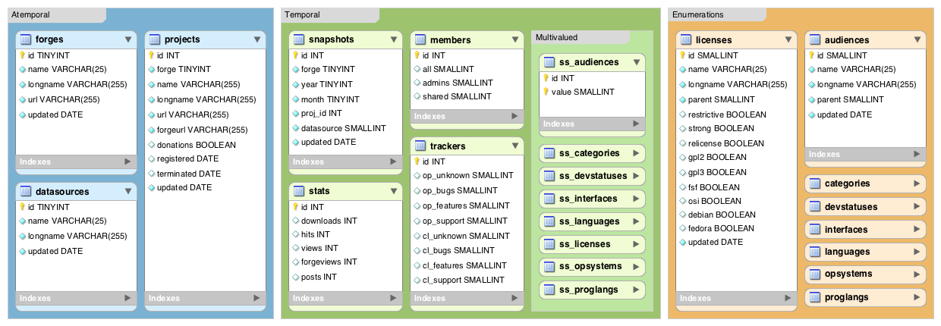The height and width of the screenshot is (326, 941).
Task: Expand the categories enumeration table
Action: 917,183
